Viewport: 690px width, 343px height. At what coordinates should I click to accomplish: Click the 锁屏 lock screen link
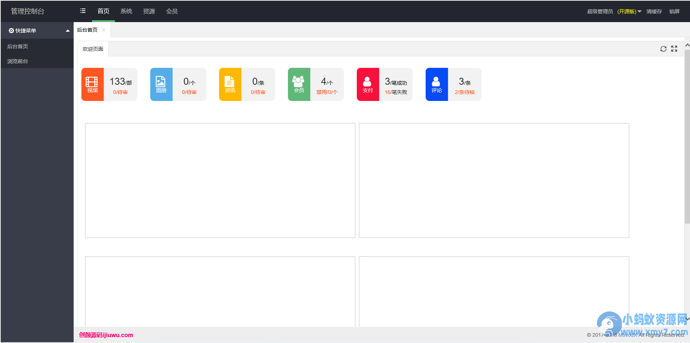click(x=675, y=11)
